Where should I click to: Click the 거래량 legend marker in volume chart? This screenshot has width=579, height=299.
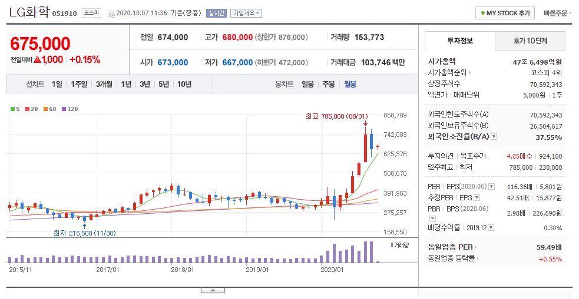pyautogui.click(x=392, y=245)
